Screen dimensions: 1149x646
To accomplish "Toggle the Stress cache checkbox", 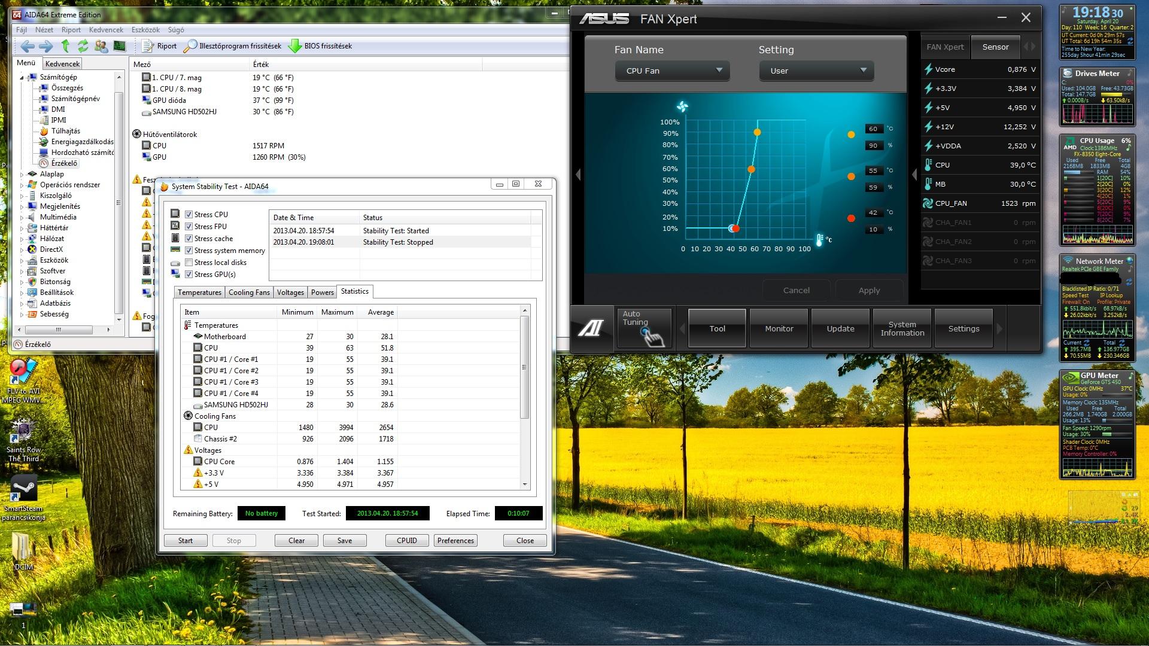I will coord(189,239).
